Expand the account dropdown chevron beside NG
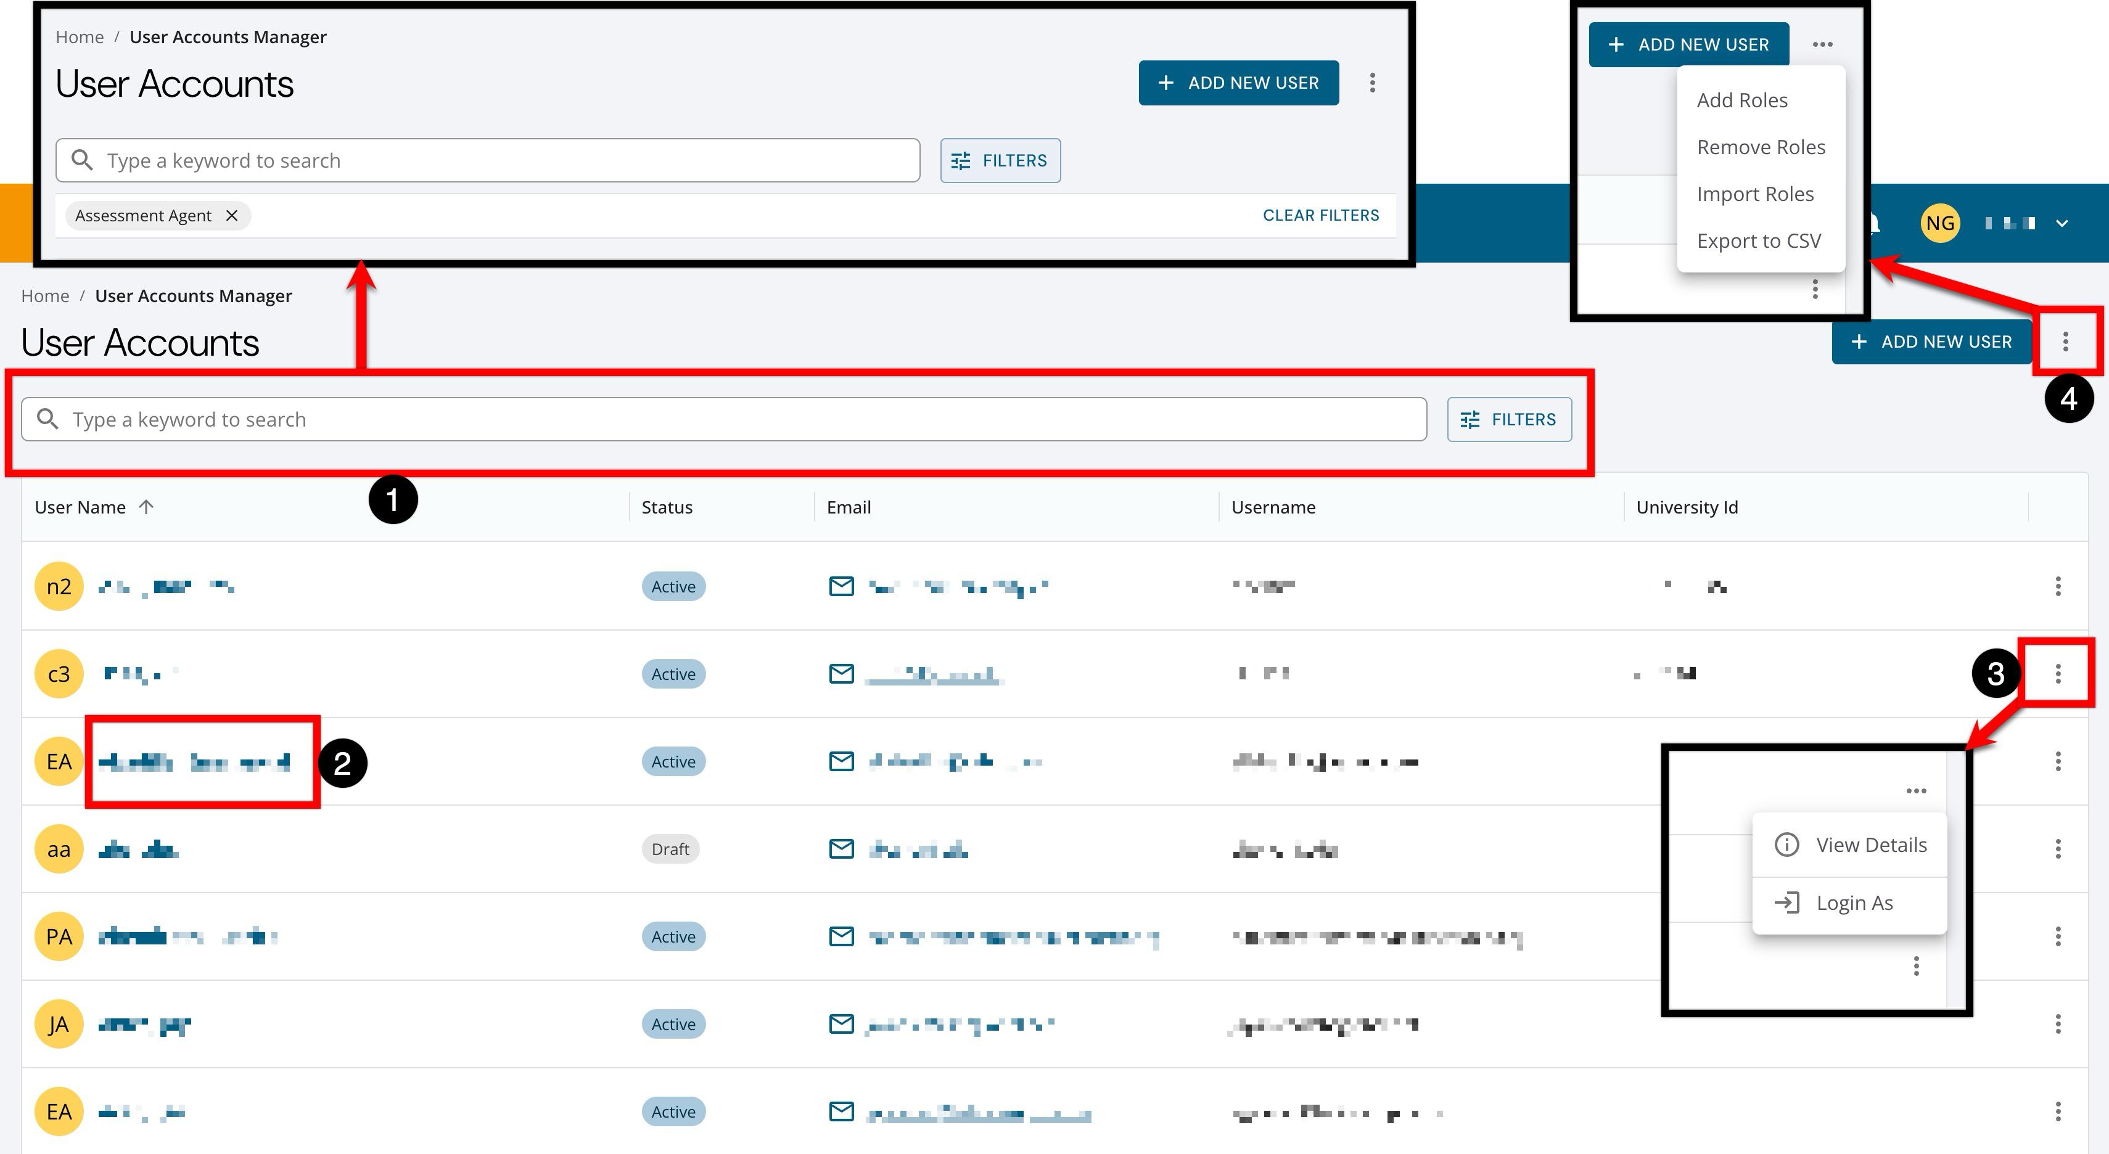The width and height of the screenshot is (2109, 1154). (x=2062, y=223)
